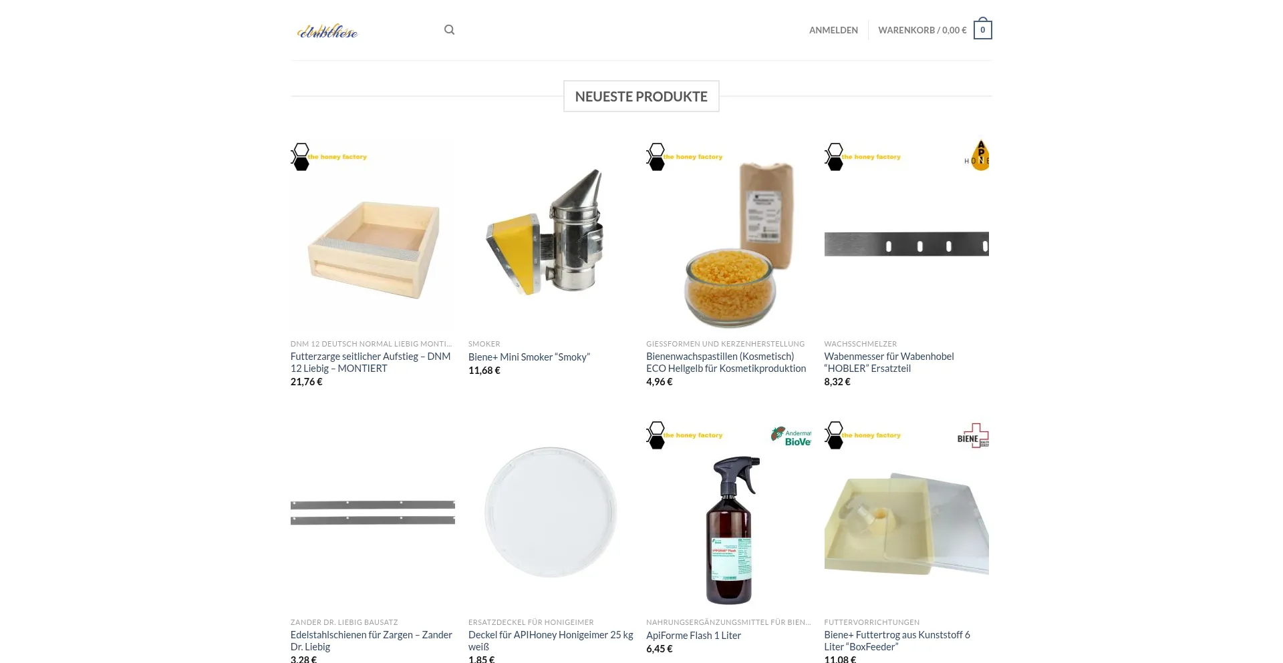Image resolution: width=1283 pixels, height=663 pixels.
Task: Click the Biene+ brand badge on feeder
Action: click(x=973, y=436)
